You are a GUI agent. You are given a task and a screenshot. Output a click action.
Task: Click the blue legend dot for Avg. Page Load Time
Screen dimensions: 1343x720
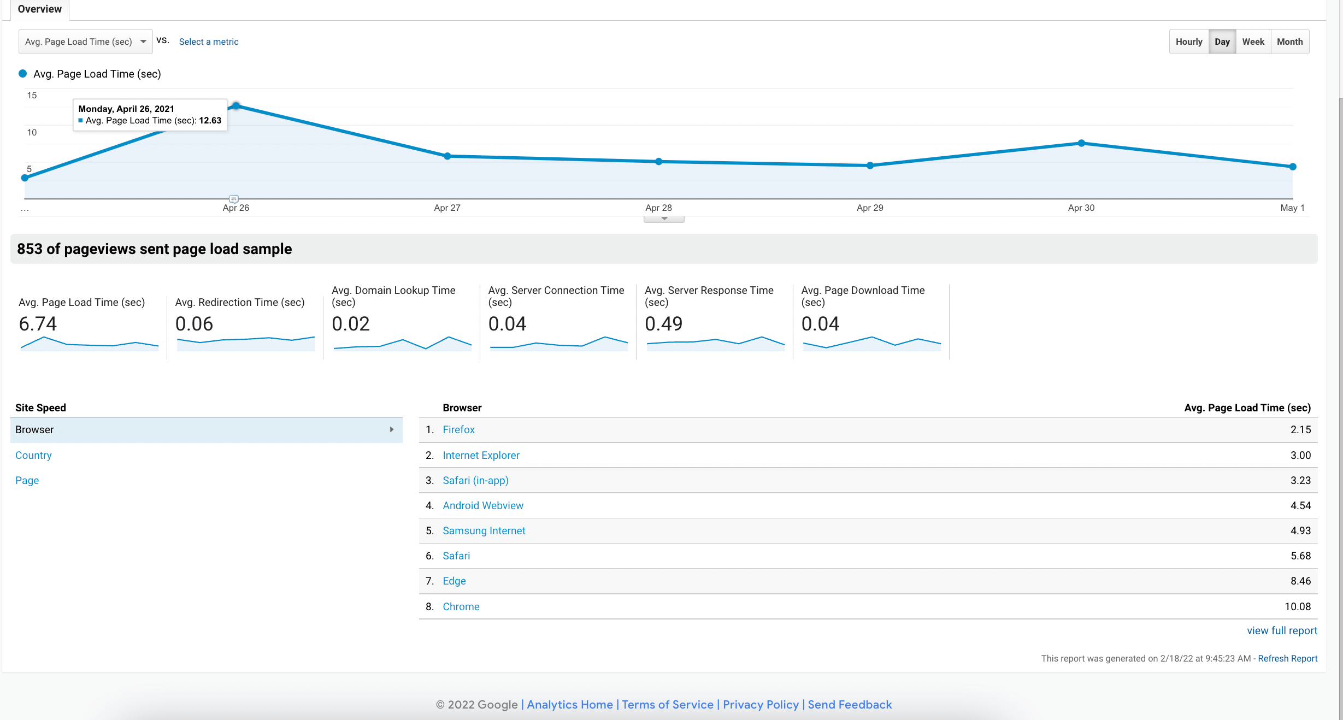(x=23, y=74)
